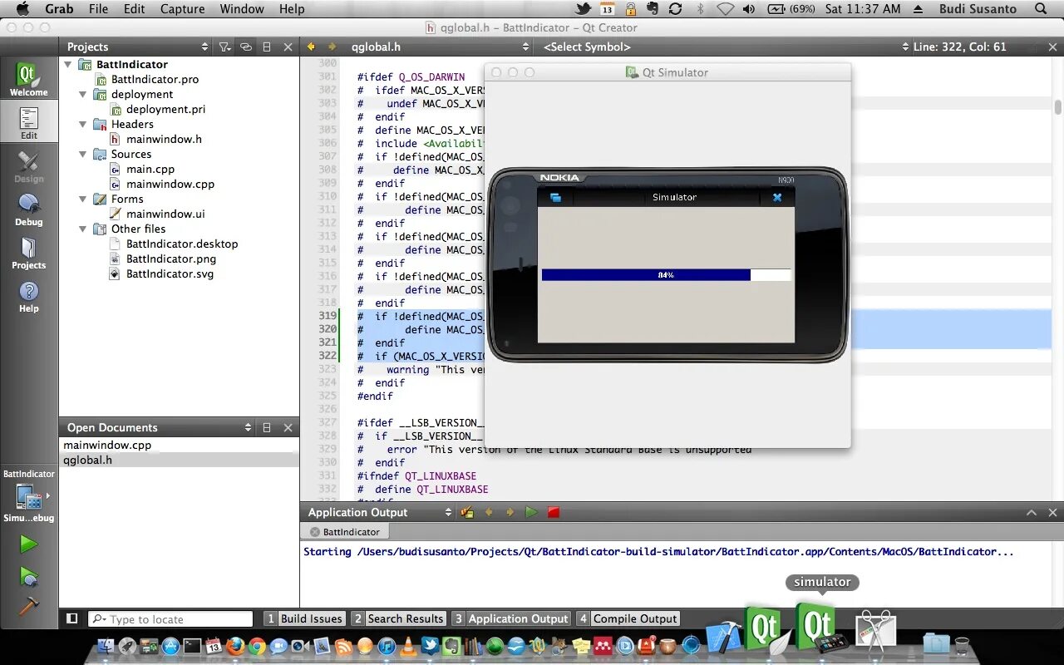Click the green Run button
This screenshot has width=1064, height=665.
tap(28, 544)
